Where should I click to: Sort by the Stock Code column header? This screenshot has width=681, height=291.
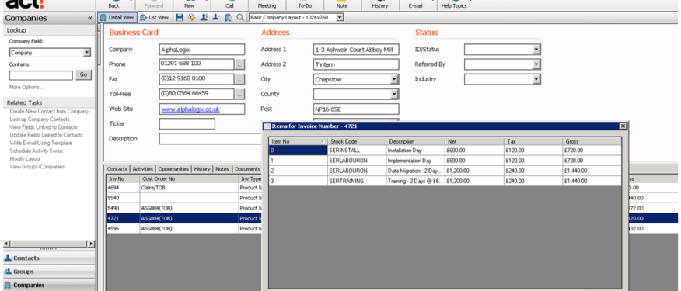[357, 141]
